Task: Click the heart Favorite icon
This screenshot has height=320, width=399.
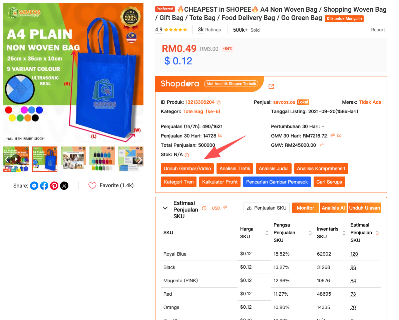Action: pos(92,186)
